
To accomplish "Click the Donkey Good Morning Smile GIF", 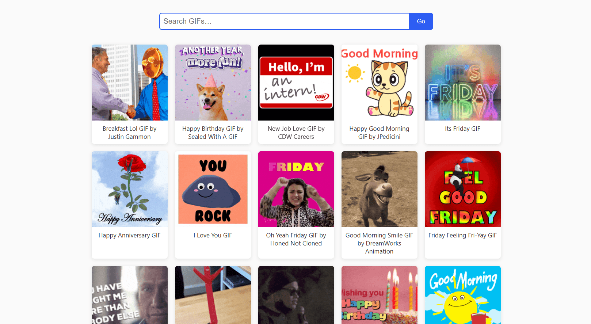I will click(379, 189).
